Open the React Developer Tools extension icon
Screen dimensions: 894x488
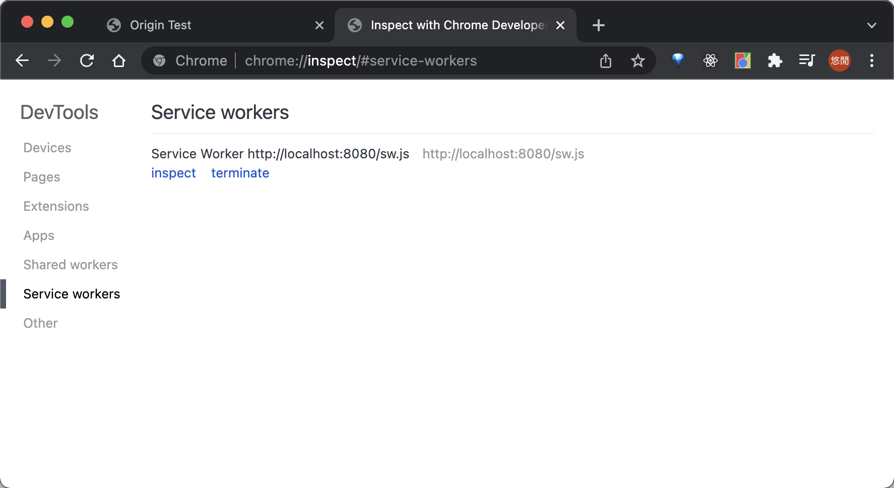click(710, 60)
